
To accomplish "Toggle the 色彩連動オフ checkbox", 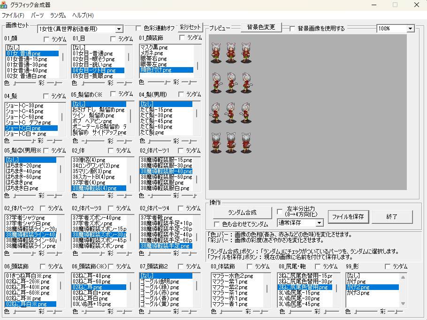I will tap(138, 29).
